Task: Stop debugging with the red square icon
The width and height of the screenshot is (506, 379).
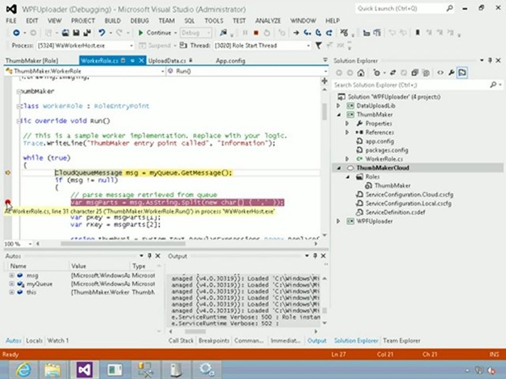Action: (x=256, y=33)
